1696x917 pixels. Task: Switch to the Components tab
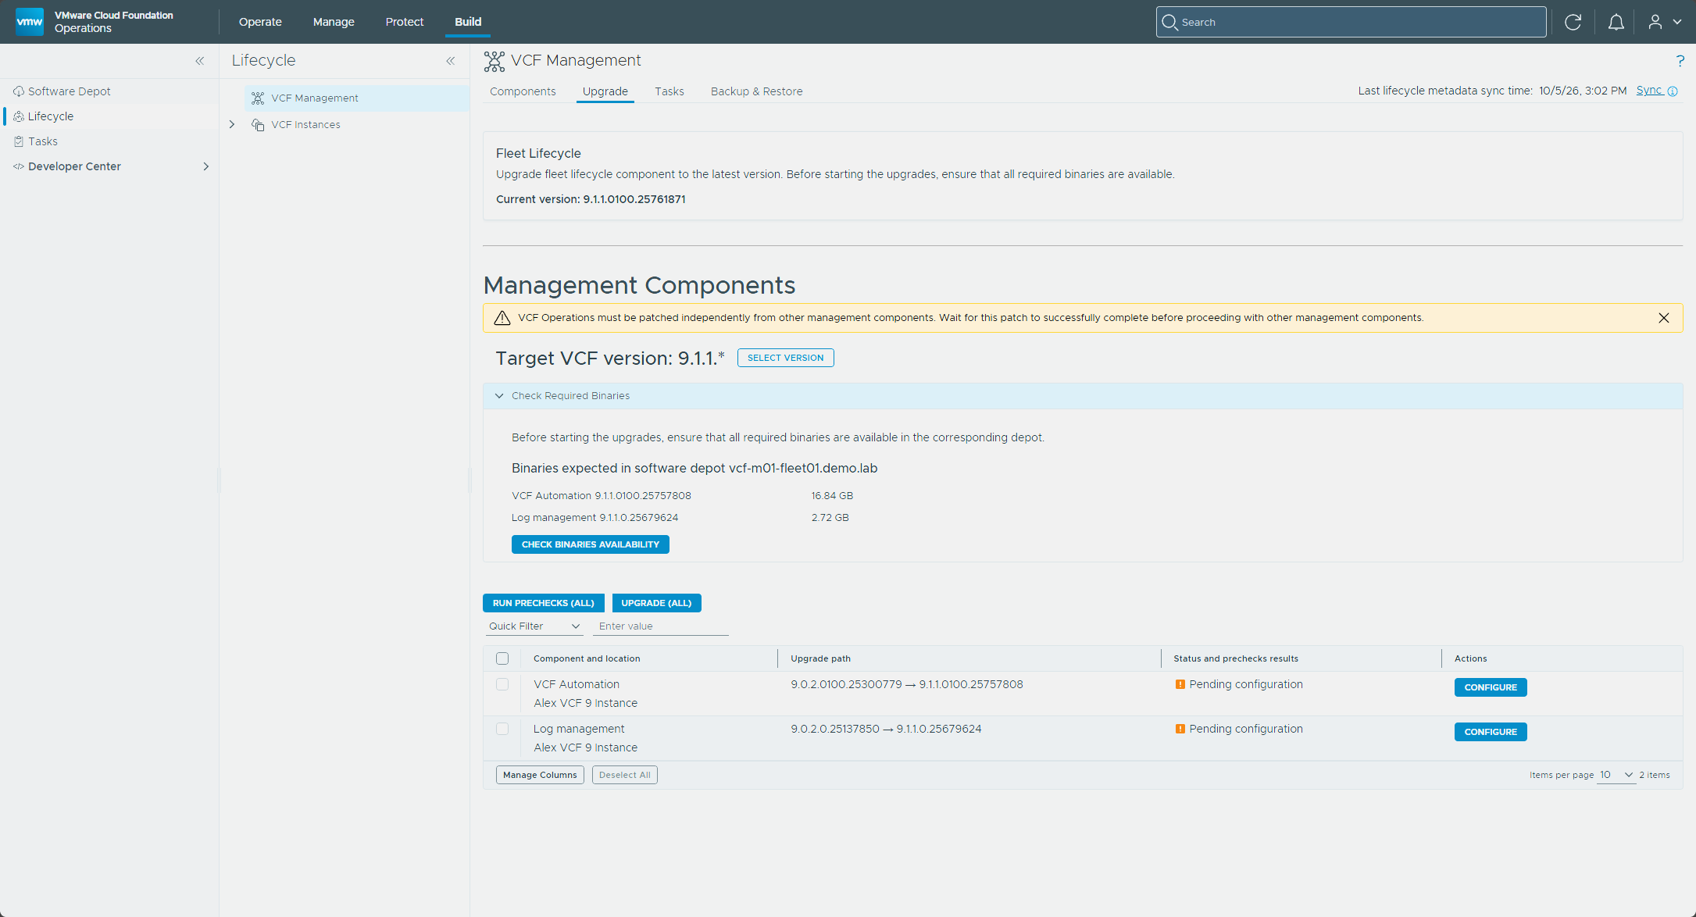pos(523,91)
